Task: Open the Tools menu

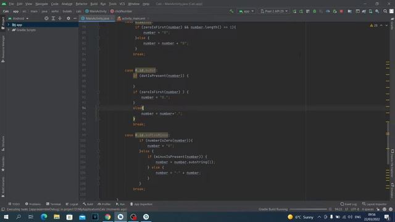Action: [x=112, y=4]
